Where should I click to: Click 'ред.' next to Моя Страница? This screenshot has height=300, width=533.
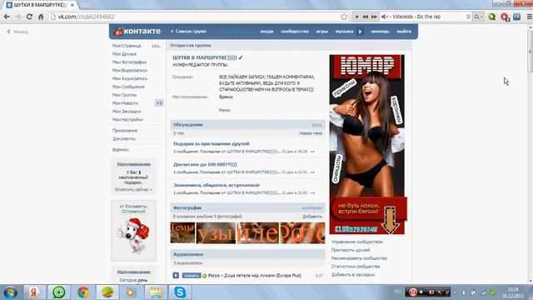pyautogui.click(x=156, y=46)
